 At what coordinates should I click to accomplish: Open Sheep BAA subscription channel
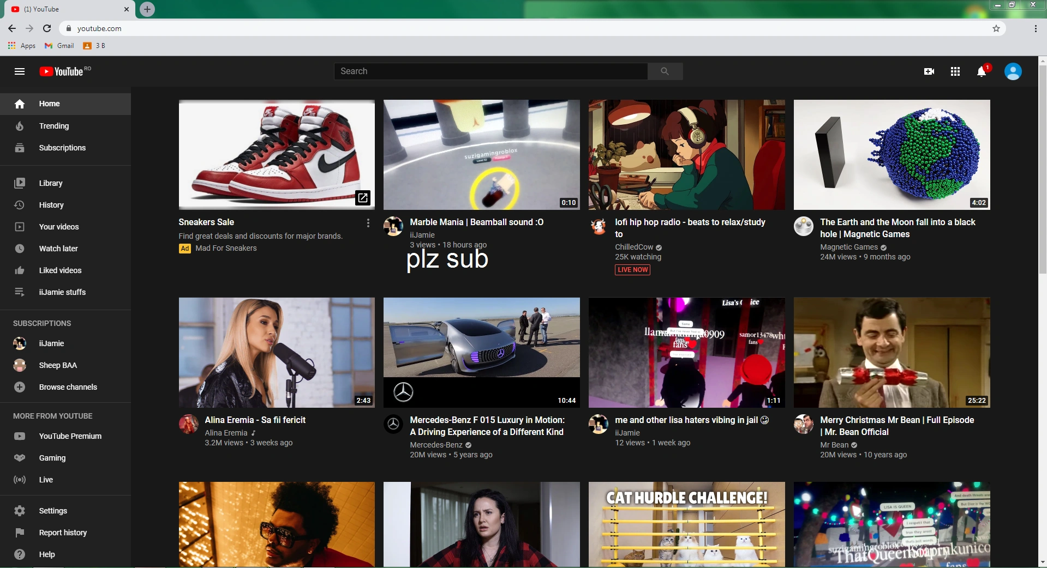pyautogui.click(x=65, y=365)
